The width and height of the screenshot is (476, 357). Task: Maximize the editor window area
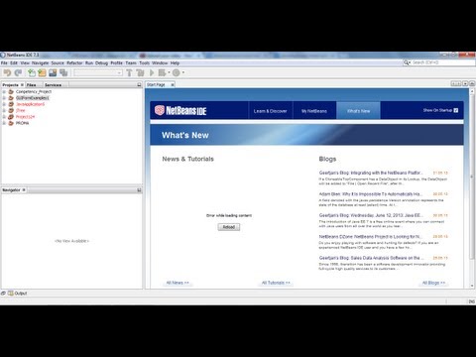click(x=472, y=83)
